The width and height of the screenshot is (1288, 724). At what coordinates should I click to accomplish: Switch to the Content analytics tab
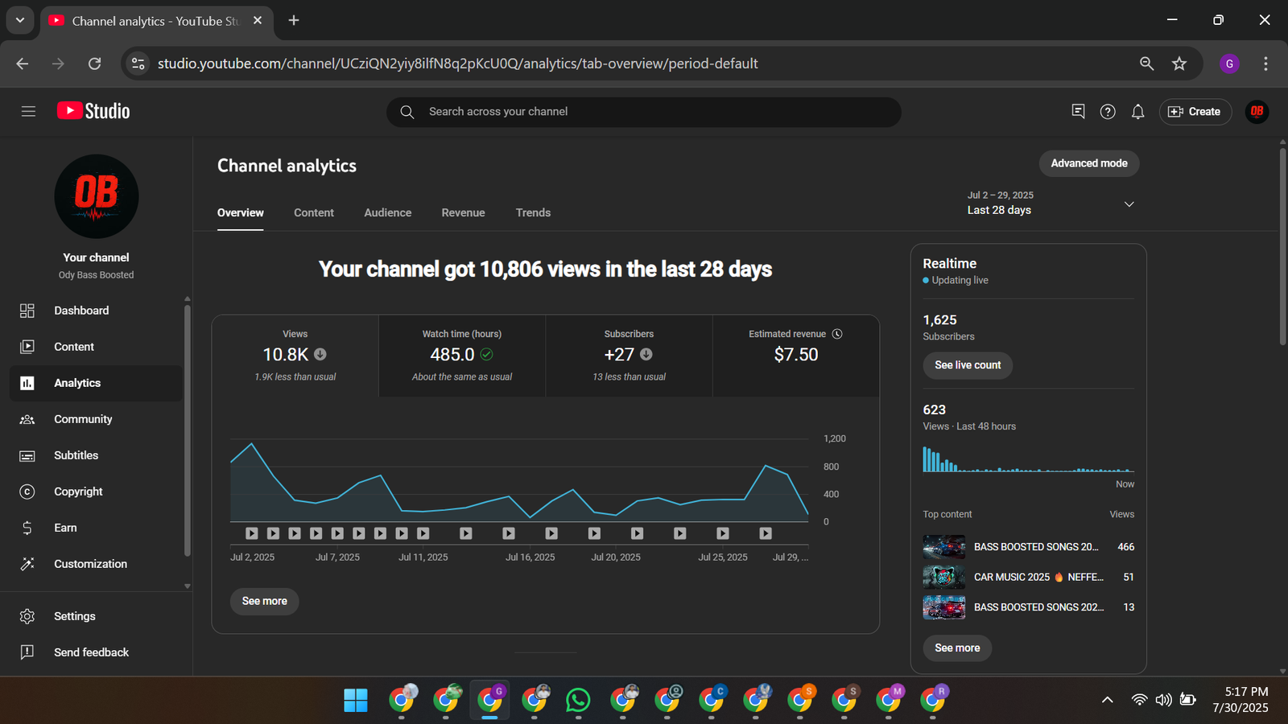click(314, 212)
